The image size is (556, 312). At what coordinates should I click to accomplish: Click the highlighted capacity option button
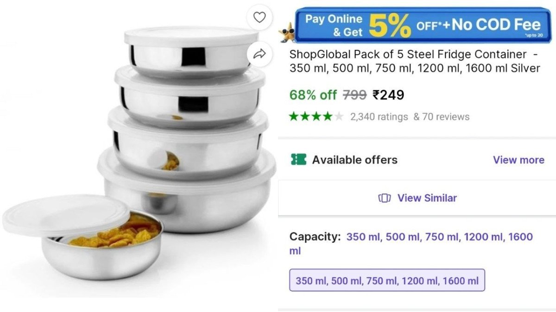(x=387, y=280)
